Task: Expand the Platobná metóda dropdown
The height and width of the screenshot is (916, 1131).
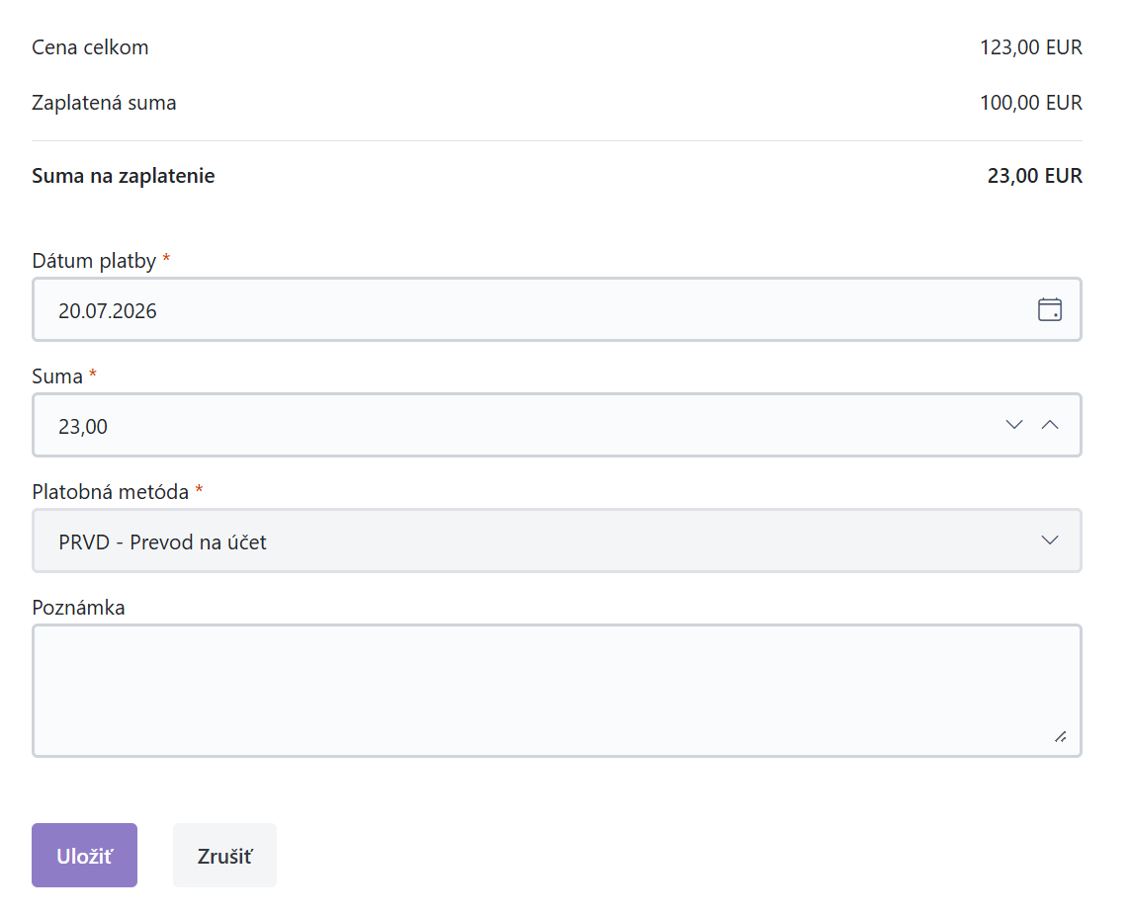Action: (x=1050, y=541)
